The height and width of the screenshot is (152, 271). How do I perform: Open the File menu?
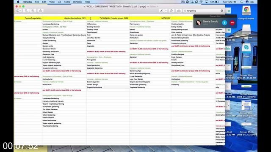[x=37, y=2]
